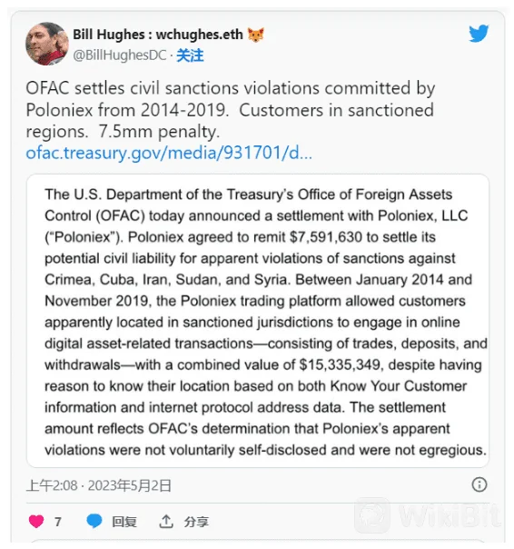Click the partially visible card at bottom edge
The image size is (514, 549).
[x=258, y=543]
